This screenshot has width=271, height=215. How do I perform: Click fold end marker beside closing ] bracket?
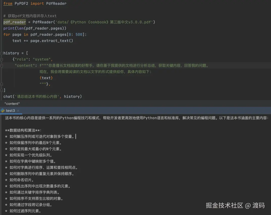pos(2,90)
